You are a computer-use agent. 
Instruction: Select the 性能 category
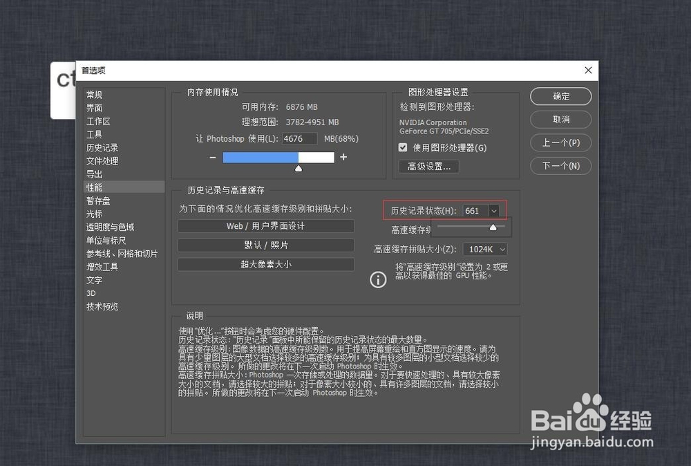point(124,187)
